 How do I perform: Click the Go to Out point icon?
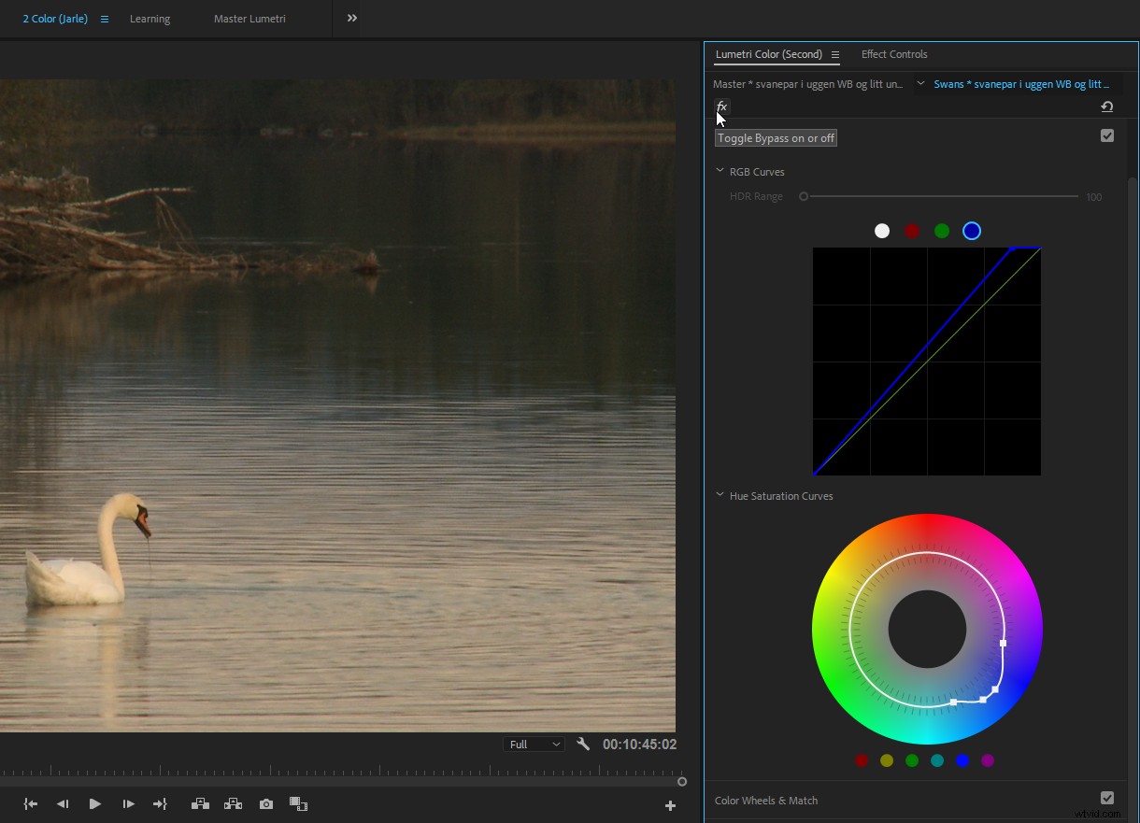160,803
